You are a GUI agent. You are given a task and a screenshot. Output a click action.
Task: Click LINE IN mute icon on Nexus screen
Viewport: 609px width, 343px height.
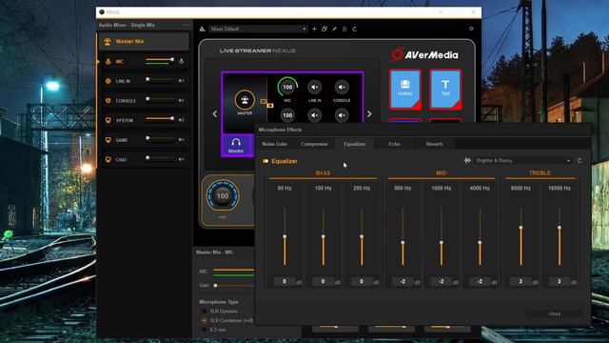315,87
